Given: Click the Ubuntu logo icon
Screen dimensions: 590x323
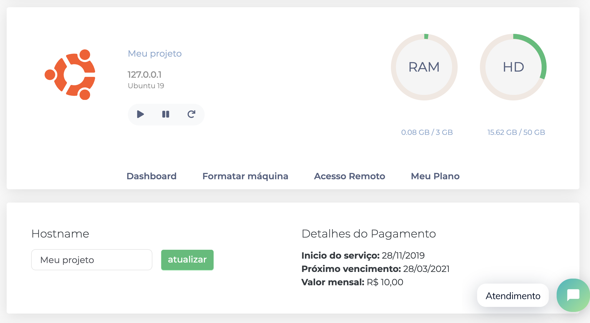Looking at the screenshot, I should click(x=70, y=75).
